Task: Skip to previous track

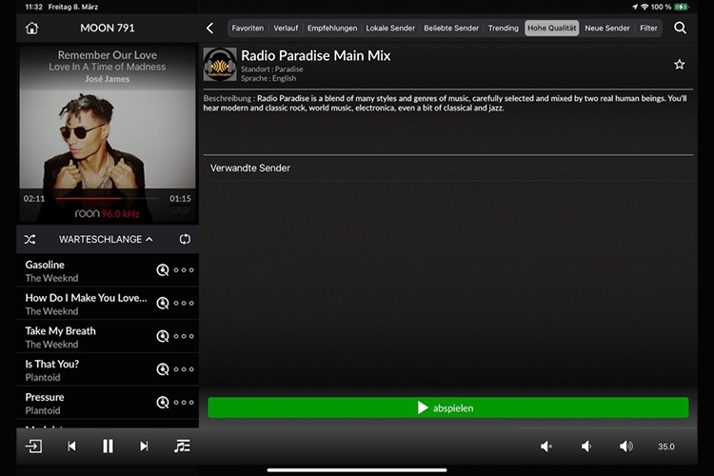Action: (x=71, y=446)
